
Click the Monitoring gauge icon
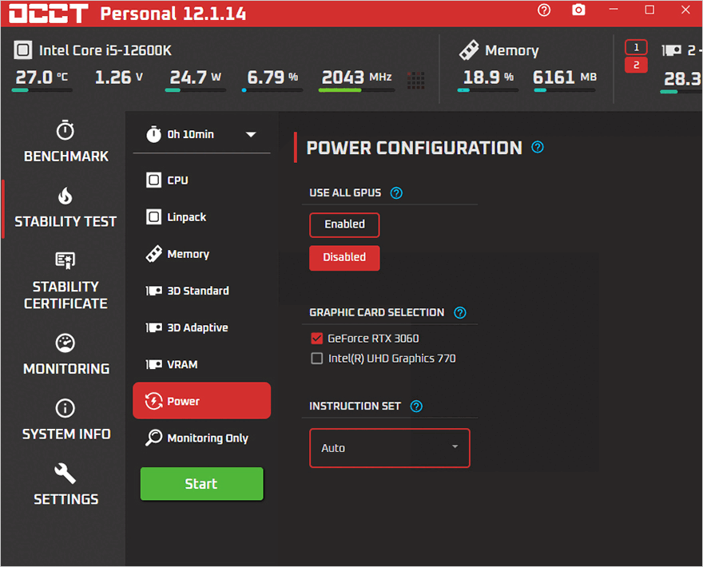tap(66, 343)
